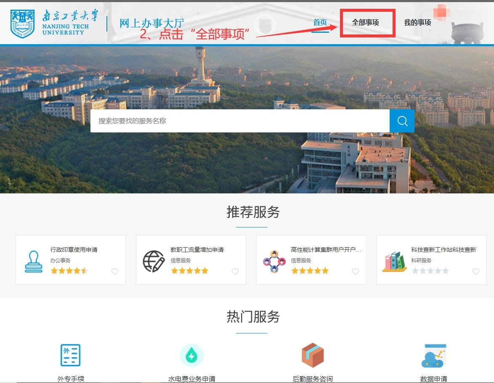Screen dimensions: 494x383
Task: Open the 外专手续 document icon
Action: [x=70, y=355]
